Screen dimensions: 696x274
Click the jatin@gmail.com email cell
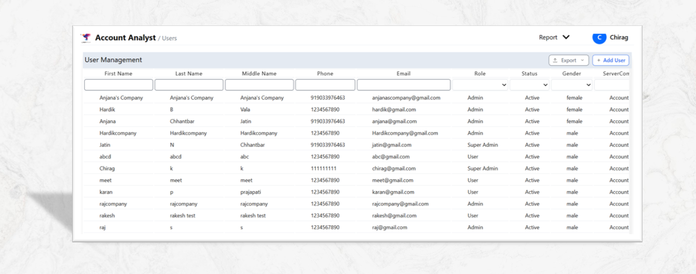coord(391,145)
